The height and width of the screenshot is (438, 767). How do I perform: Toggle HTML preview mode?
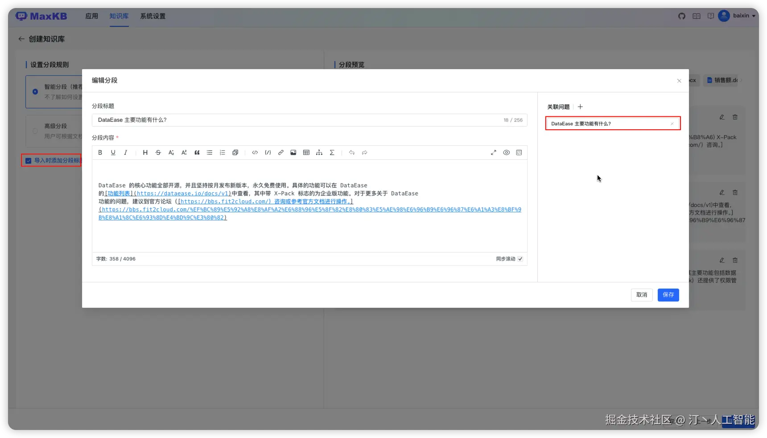pos(519,153)
